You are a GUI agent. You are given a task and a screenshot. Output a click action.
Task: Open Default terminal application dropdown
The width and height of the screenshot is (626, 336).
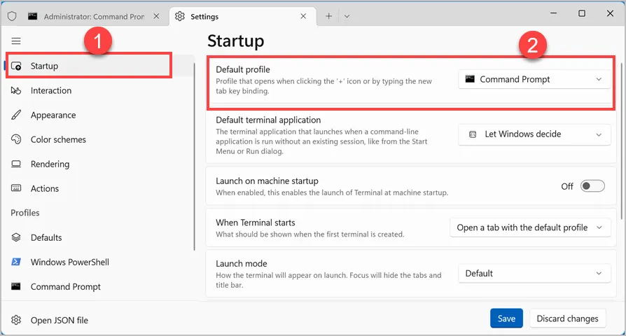(x=534, y=134)
